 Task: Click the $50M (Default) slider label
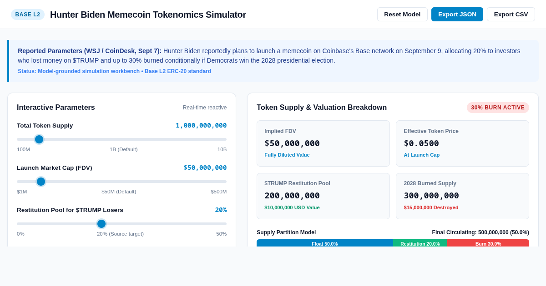[x=119, y=192]
